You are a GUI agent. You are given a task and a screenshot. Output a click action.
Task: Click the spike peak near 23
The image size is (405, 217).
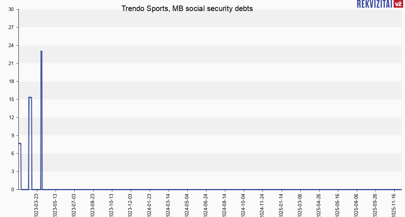click(41, 51)
